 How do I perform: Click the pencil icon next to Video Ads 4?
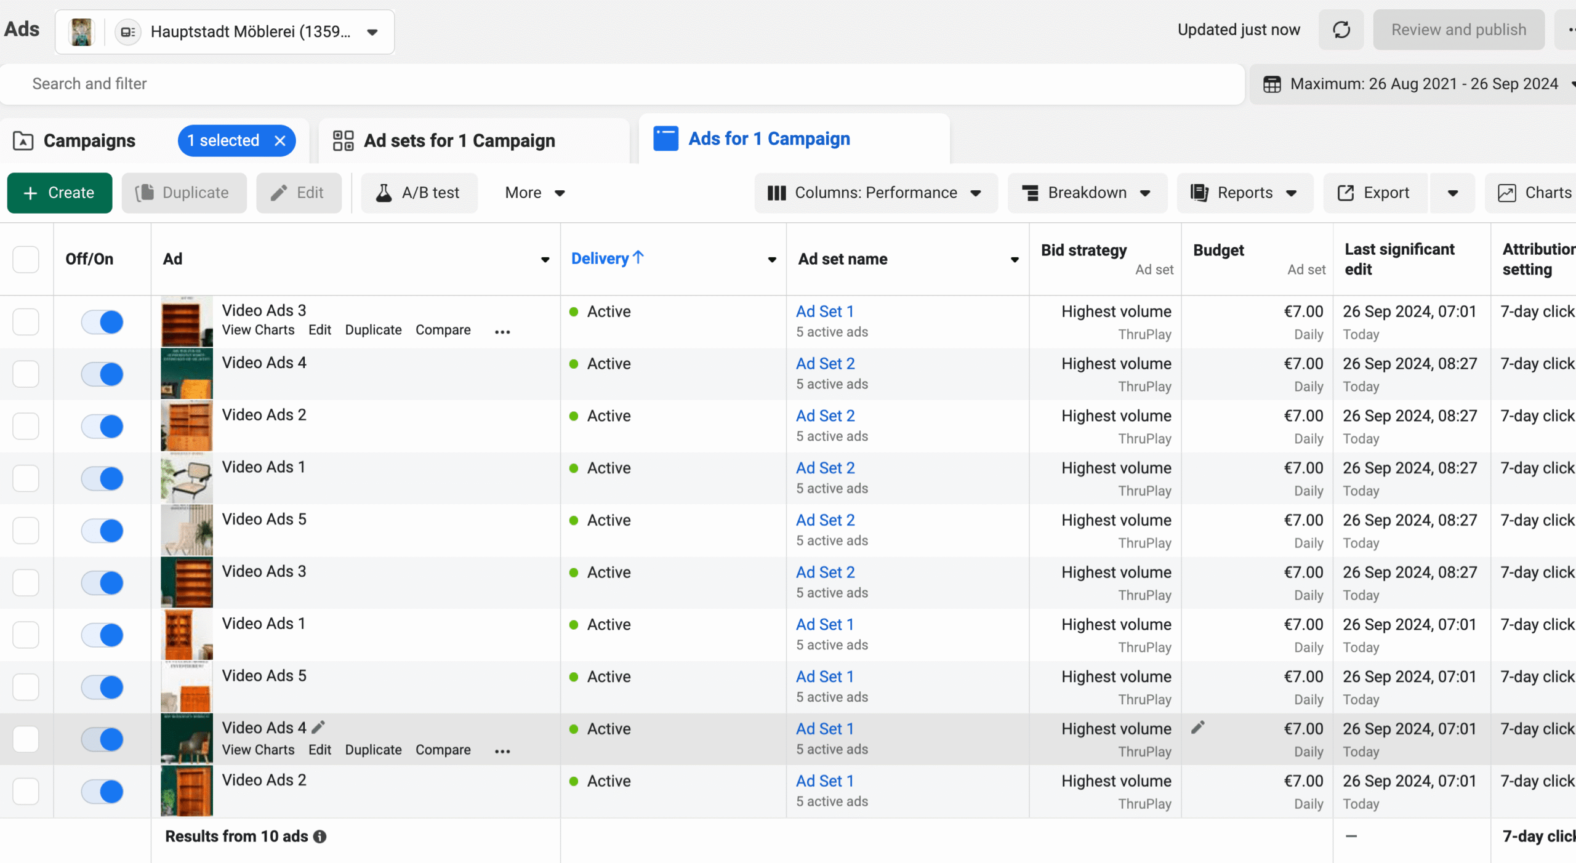tap(318, 727)
